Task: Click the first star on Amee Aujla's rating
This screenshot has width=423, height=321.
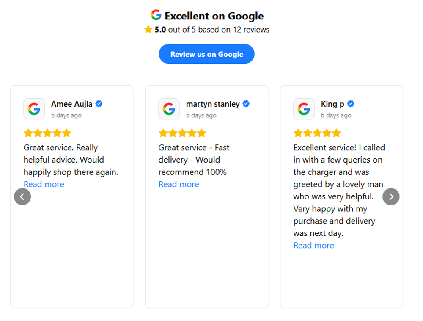Action: coord(27,133)
